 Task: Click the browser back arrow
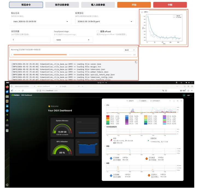(x=15, y=91)
